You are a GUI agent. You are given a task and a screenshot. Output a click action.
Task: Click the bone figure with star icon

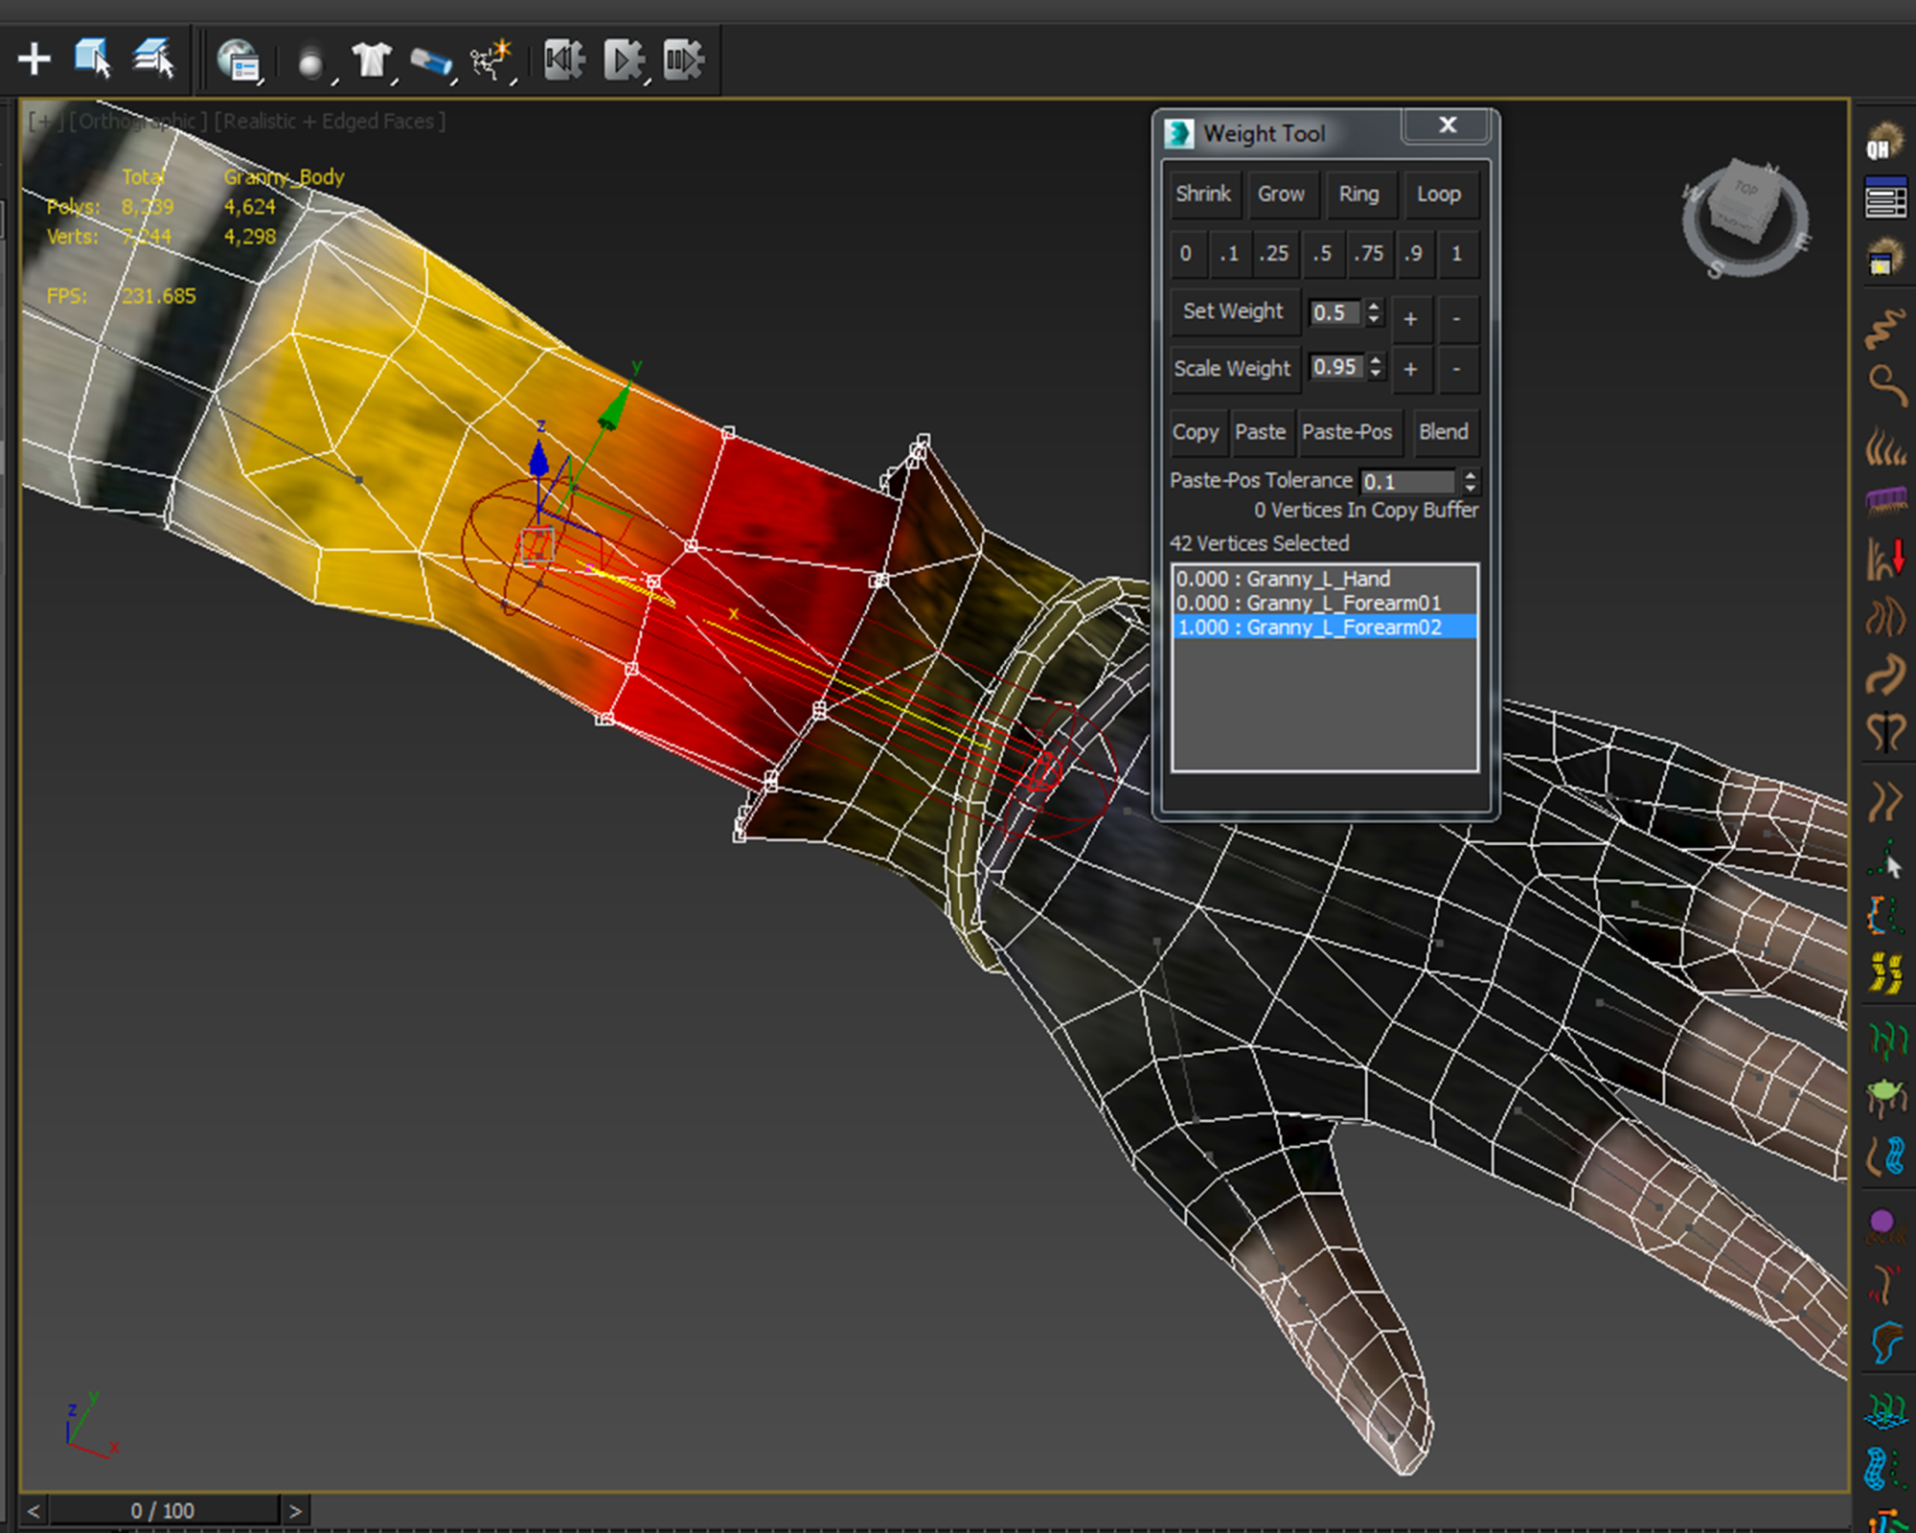click(x=491, y=59)
